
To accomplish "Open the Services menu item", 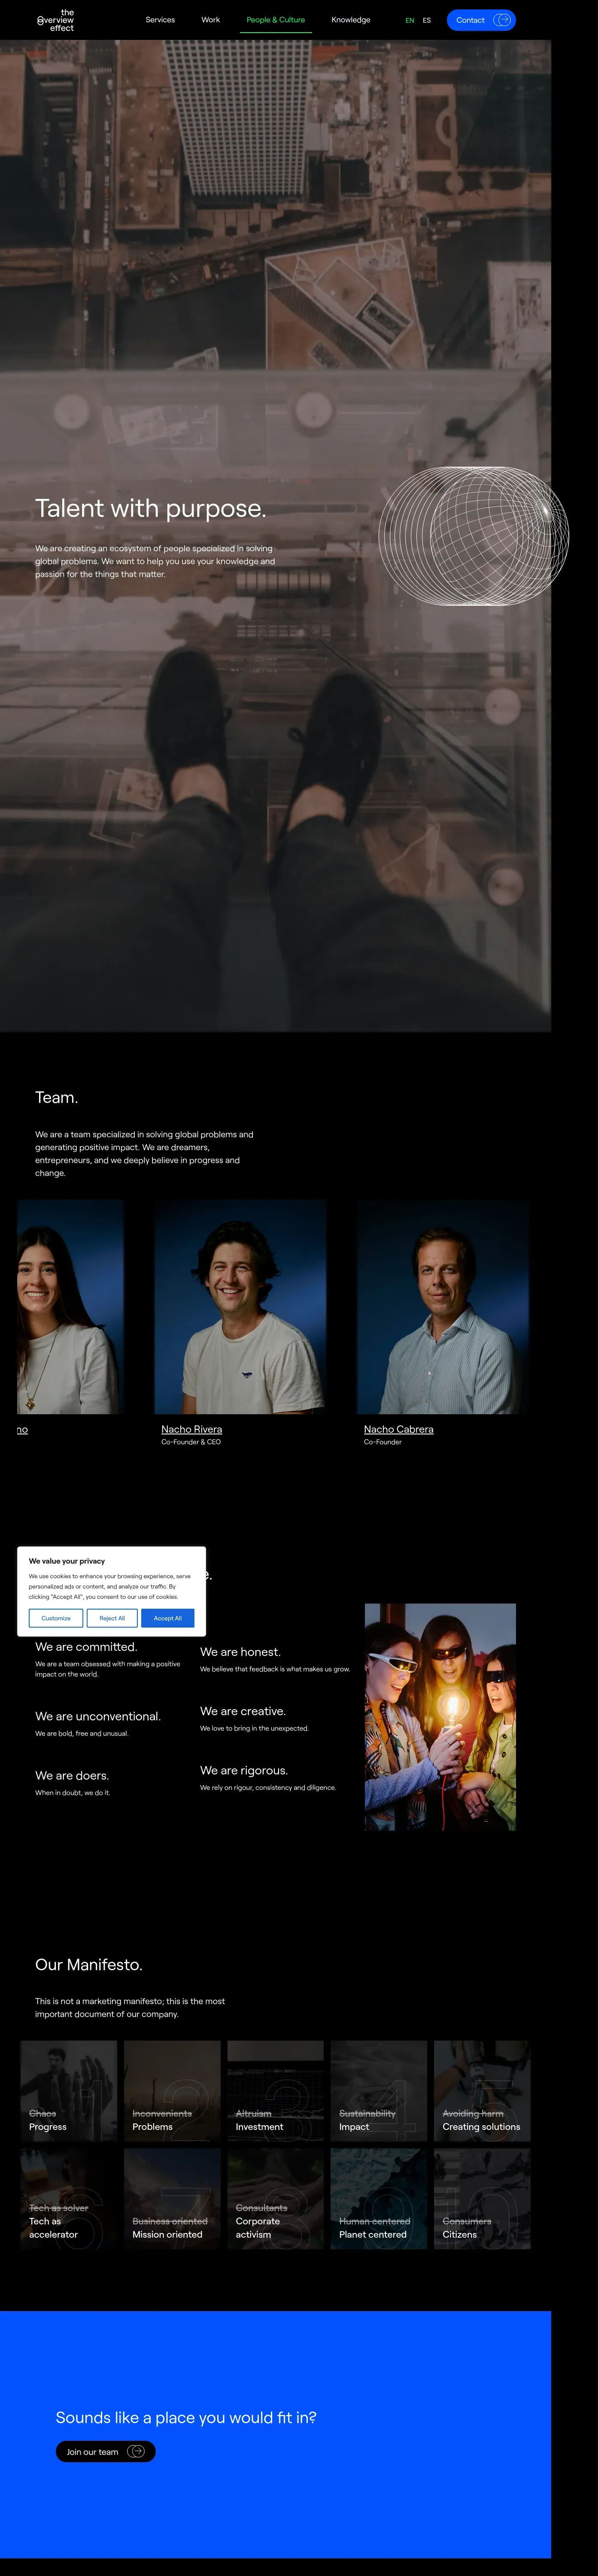I will 160,20.
